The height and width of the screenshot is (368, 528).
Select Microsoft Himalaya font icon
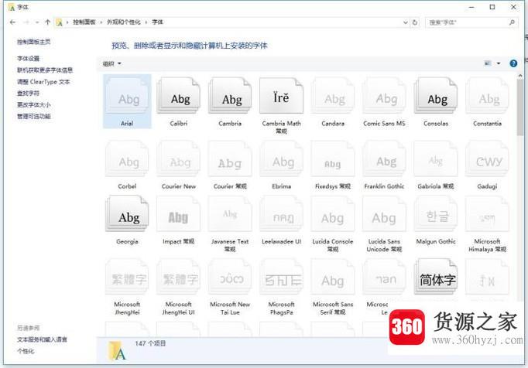[487, 214]
